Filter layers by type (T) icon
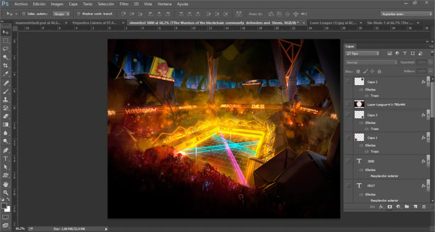435x232 pixels. click(x=405, y=53)
